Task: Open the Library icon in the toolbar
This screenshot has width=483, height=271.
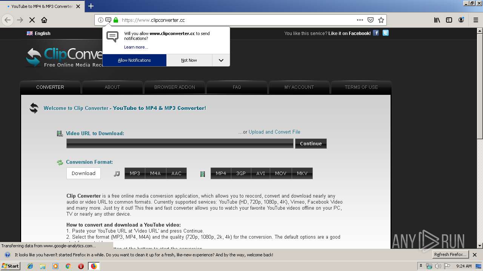Action: [x=437, y=20]
